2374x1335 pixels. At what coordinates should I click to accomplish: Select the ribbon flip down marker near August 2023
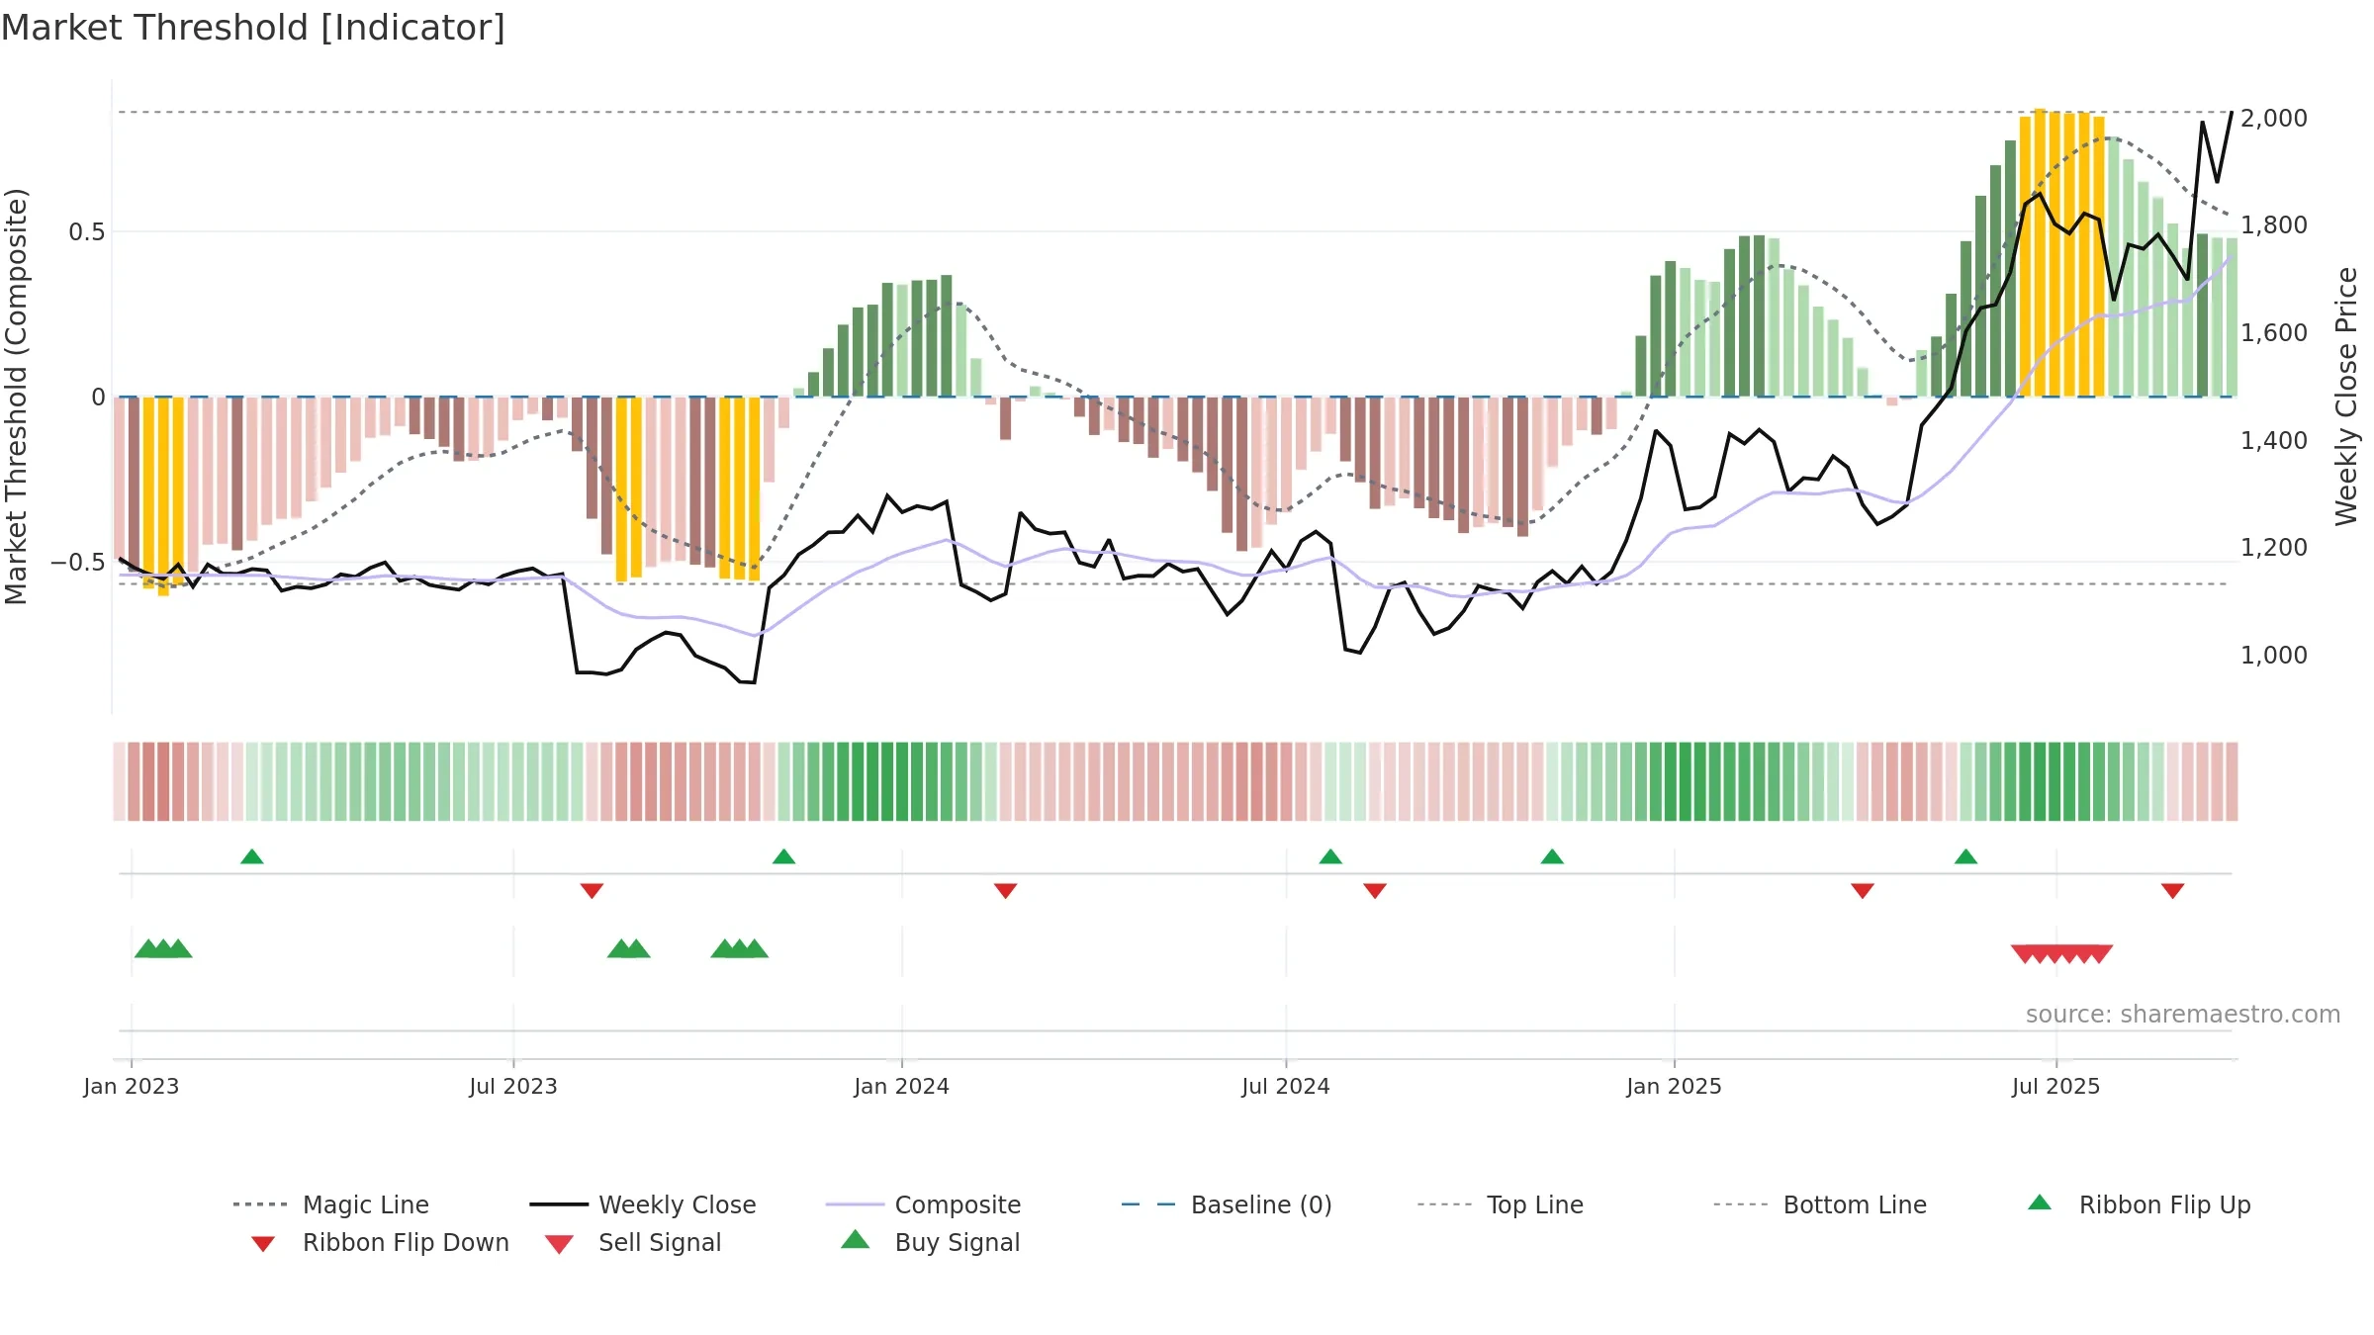592,891
